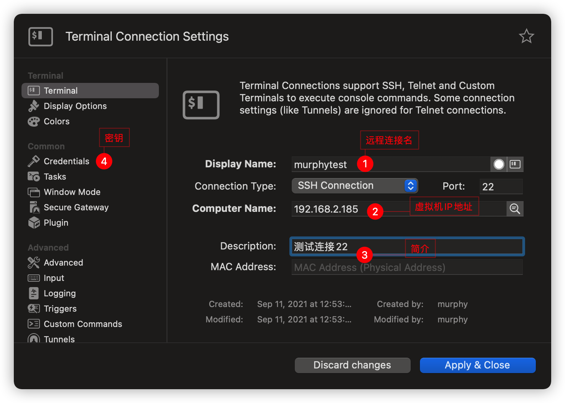Viewport: 565px width, 403px height.
Task: Open the Logging icon
Action: (x=34, y=293)
